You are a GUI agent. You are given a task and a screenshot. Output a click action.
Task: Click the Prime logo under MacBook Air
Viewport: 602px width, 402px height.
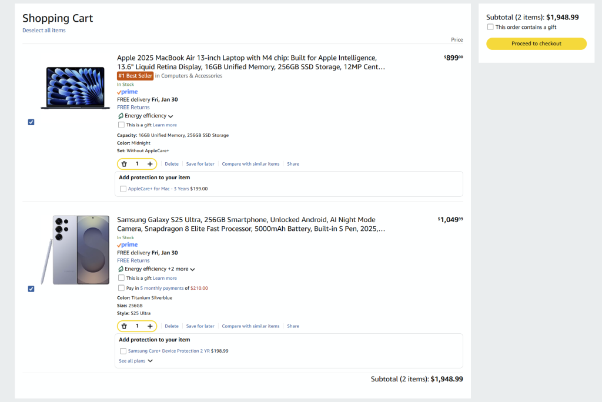(x=127, y=92)
